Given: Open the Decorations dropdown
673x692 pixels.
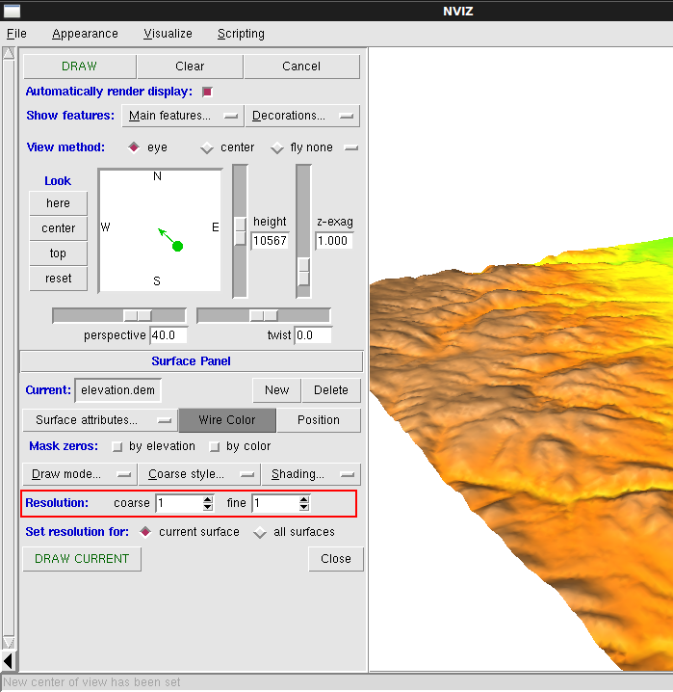Looking at the screenshot, I should [301, 116].
